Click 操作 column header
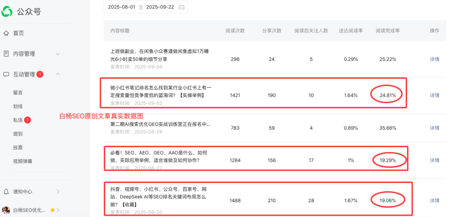449x217 pixels. 434,31
